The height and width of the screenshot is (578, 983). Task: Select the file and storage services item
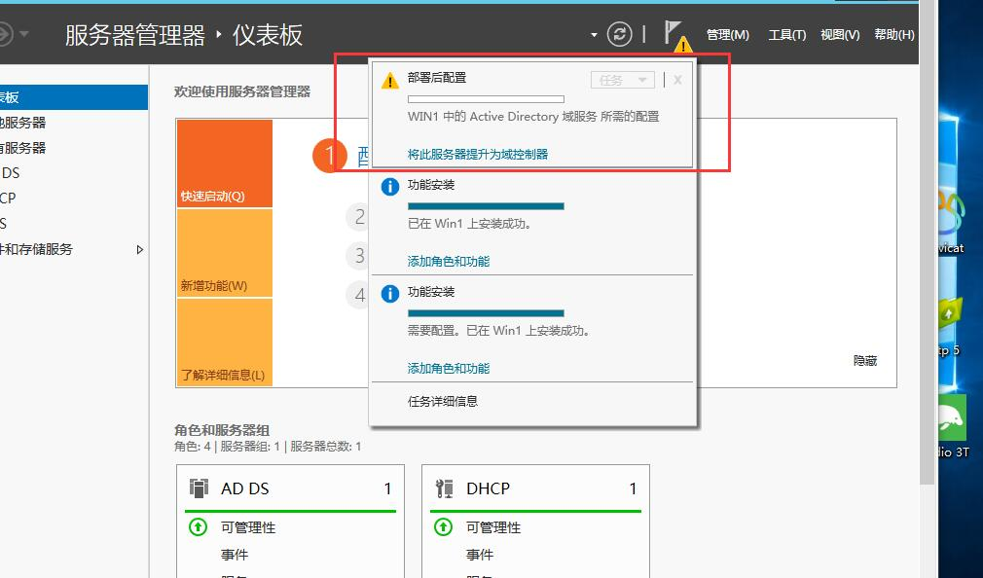(x=73, y=249)
